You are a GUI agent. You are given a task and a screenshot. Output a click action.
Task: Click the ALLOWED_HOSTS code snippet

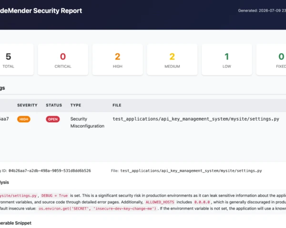tap(160, 202)
